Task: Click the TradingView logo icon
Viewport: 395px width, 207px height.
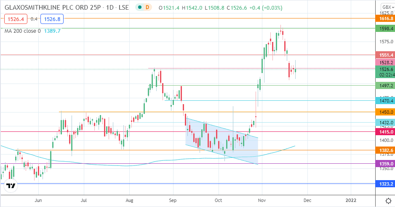Action: click(11, 186)
